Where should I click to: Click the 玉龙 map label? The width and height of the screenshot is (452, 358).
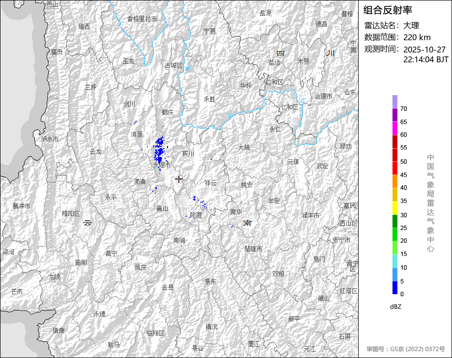(x=129, y=61)
